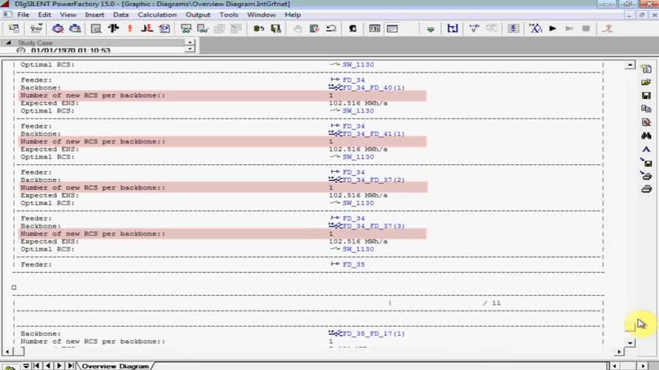Open the Edit menu
This screenshot has width=659, height=370.
click(45, 15)
